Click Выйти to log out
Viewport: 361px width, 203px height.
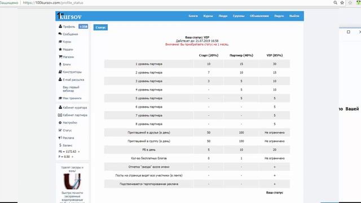point(294,16)
